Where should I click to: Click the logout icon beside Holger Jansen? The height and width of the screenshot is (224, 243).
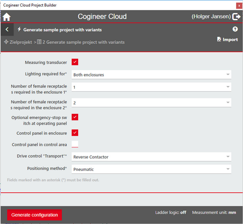click(x=236, y=16)
